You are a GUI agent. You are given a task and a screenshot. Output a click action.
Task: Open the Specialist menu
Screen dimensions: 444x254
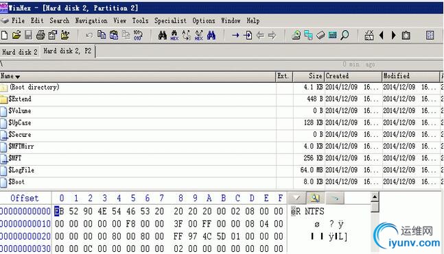[x=170, y=21]
